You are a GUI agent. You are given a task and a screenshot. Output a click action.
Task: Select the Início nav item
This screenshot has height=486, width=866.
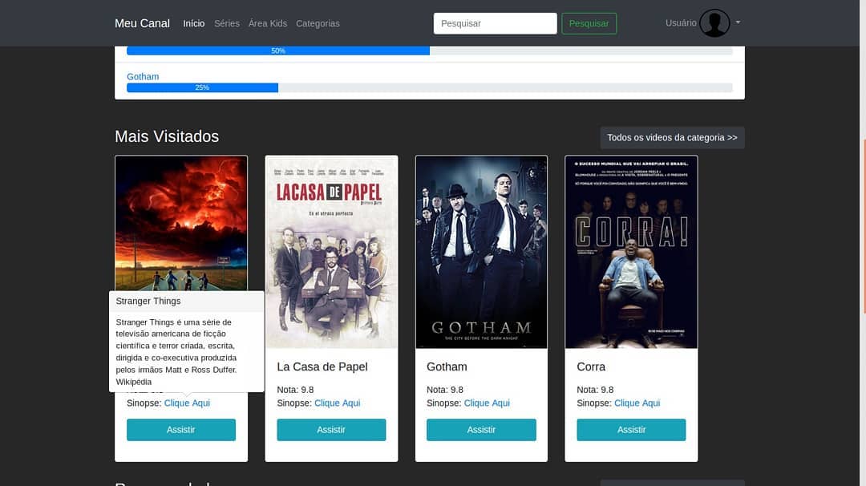[x=194, y=23]
